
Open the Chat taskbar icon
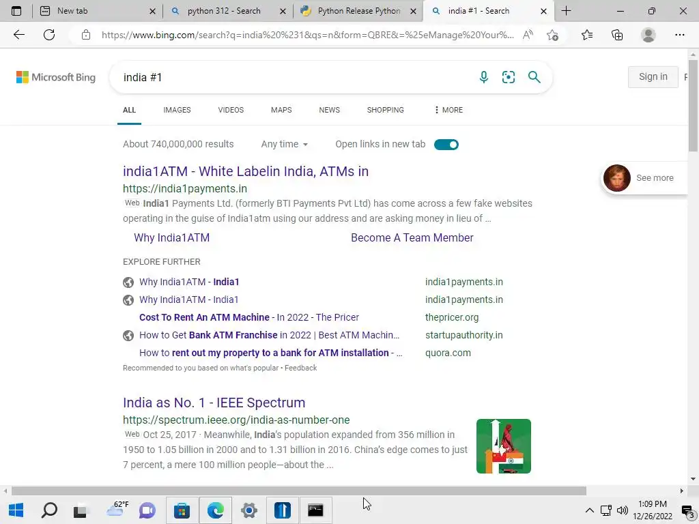click(x=147, y=510)
